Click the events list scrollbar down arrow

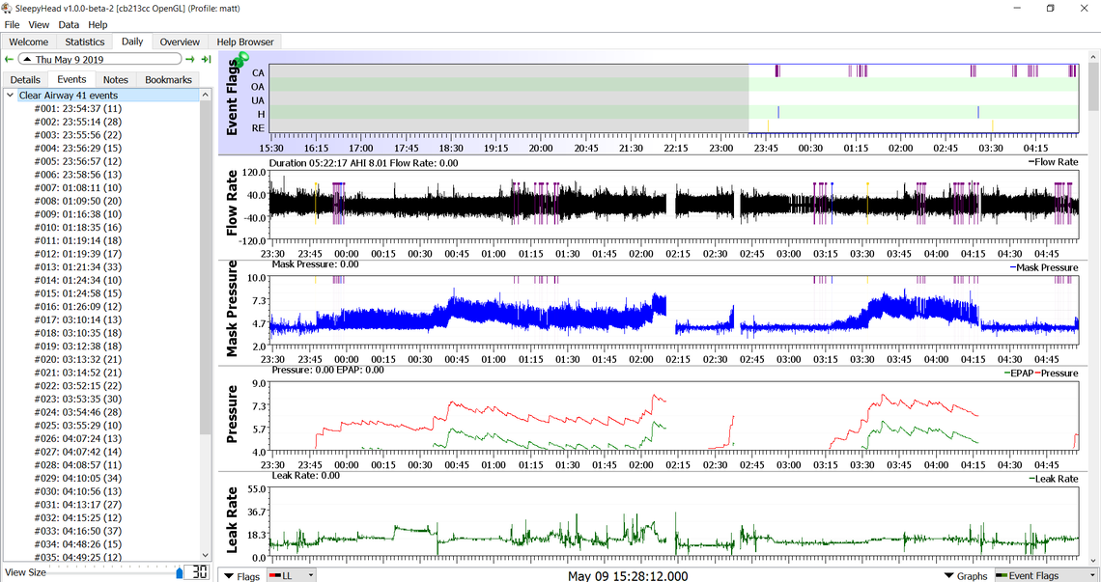coord(205,555)
